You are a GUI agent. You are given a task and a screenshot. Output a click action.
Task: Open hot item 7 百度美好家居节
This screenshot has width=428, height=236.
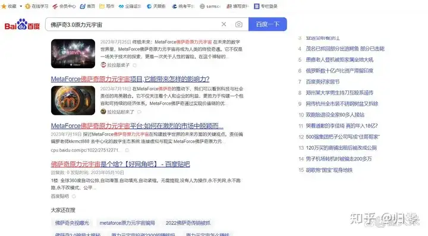pyautogui.click(x=323, y=81)
